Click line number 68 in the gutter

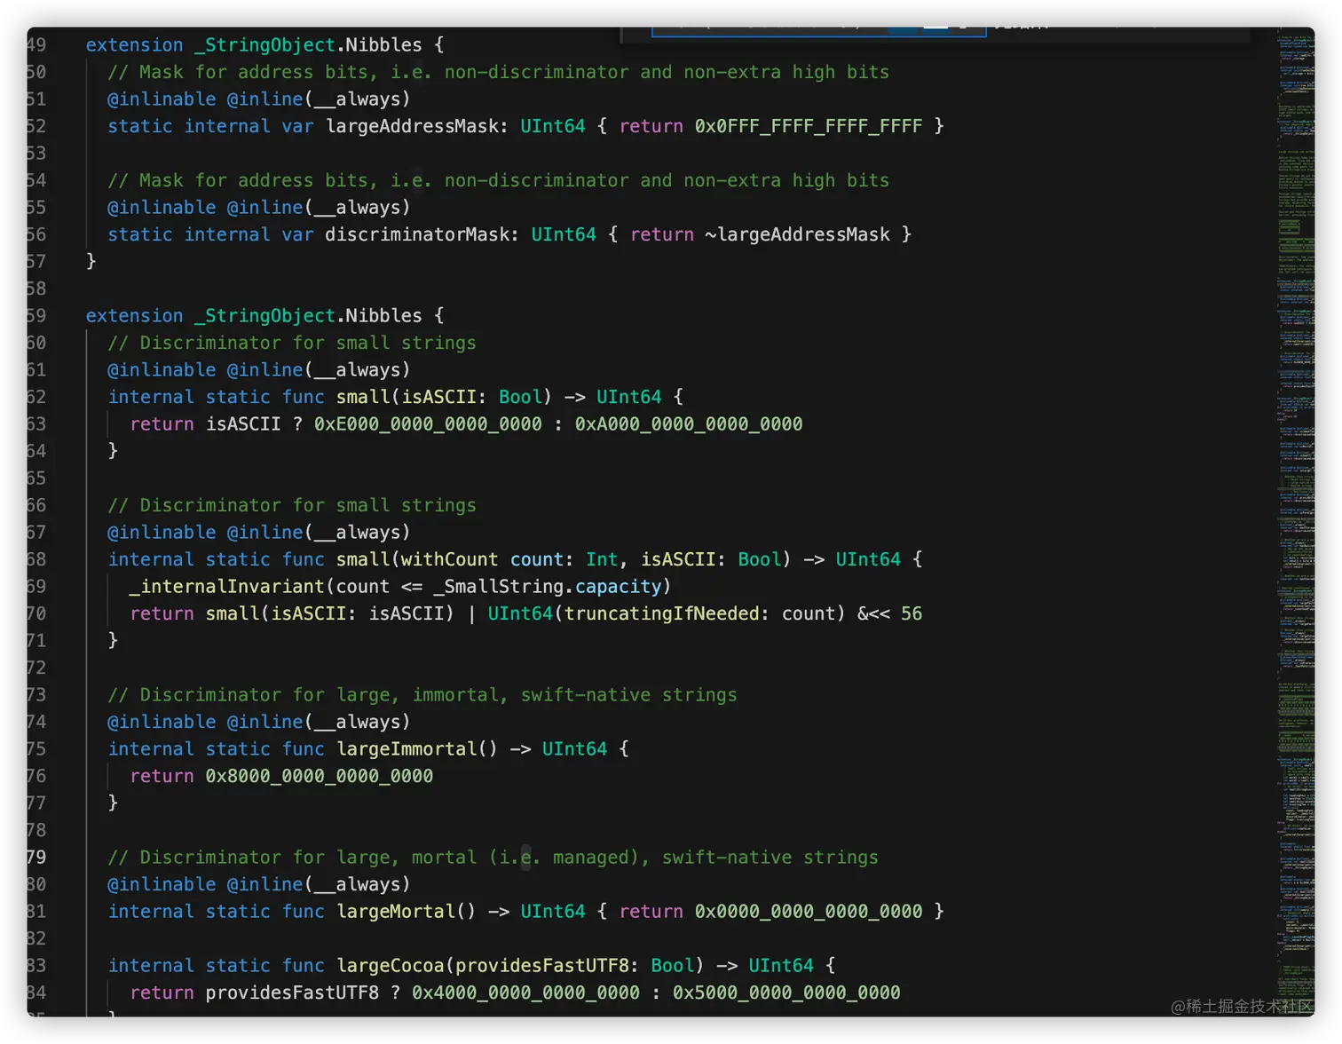pos(36,559)
